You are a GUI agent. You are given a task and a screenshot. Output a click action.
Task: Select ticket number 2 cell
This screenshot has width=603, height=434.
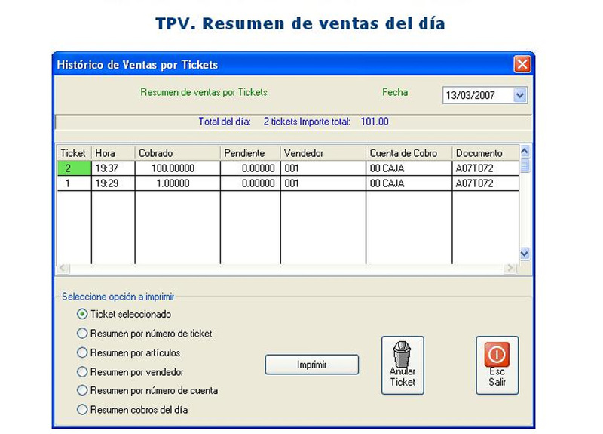74,168
